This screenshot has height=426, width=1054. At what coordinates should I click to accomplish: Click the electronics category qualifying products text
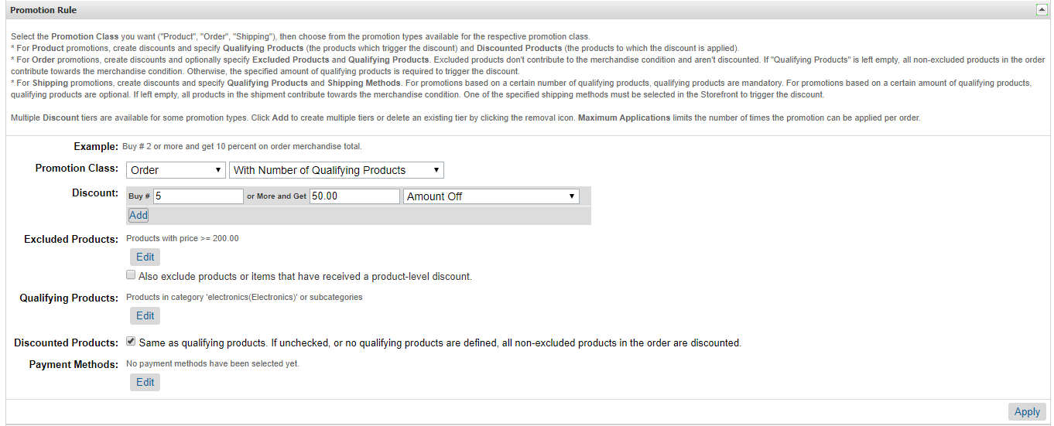[x=244, y=297]
